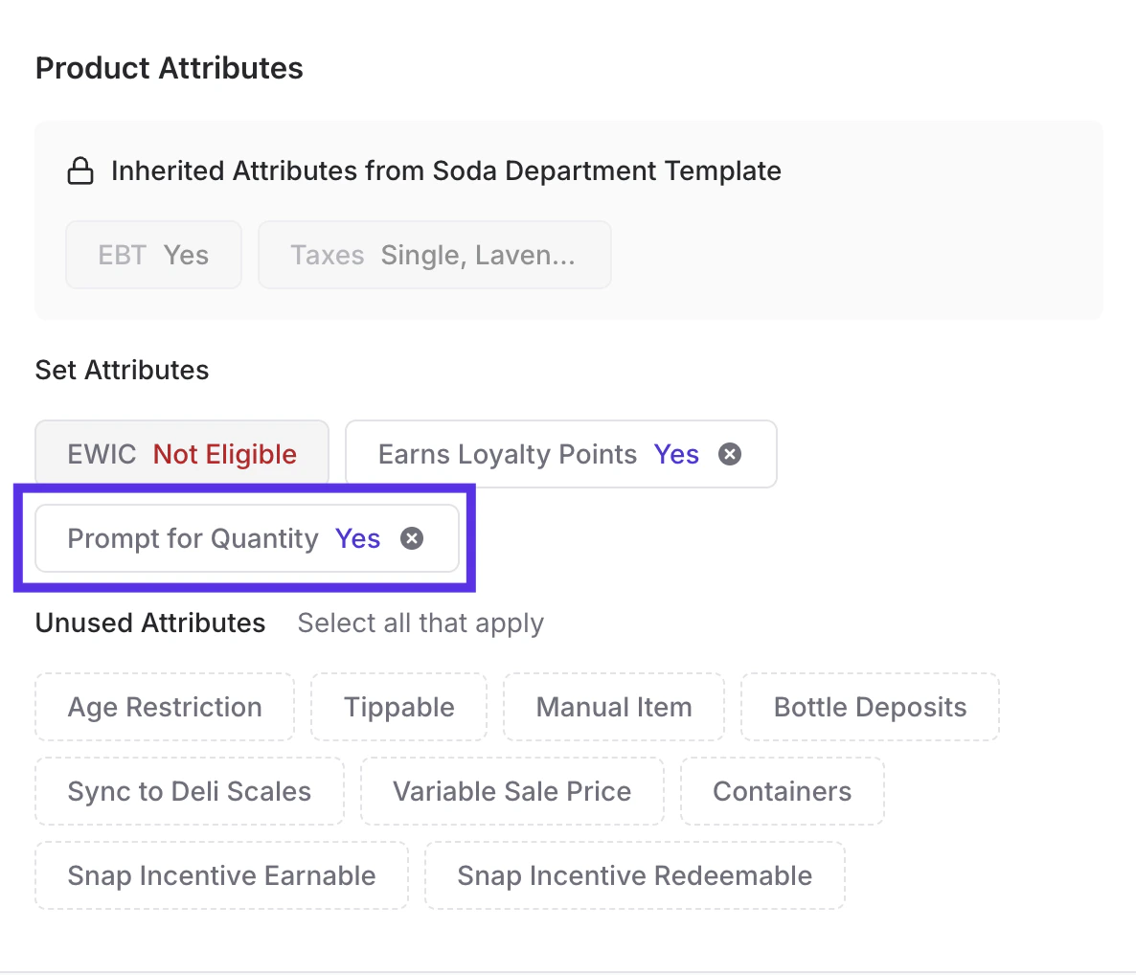This screenshot has width=1136, height=975.
Task: Open the EWIC Not Eligible attribute
Action: 182,454
